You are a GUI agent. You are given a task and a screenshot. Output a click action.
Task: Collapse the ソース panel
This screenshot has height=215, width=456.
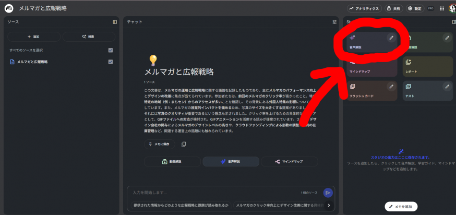tap(115, 22)
